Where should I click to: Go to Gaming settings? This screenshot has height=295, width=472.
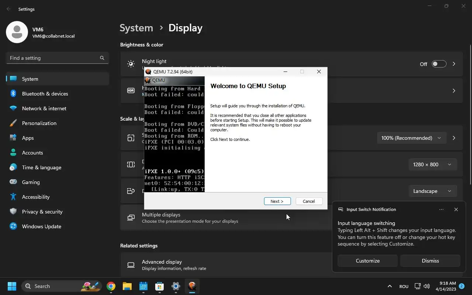pos(58,182)
